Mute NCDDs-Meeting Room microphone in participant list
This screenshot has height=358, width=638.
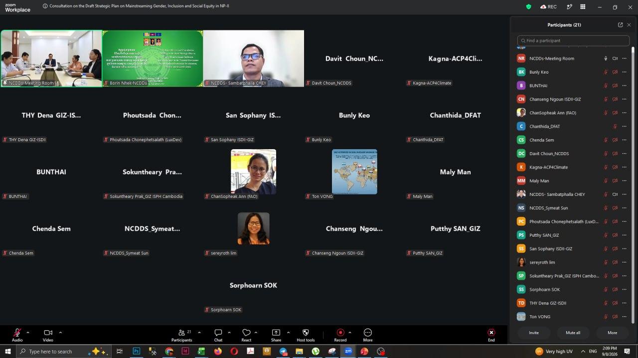click(606, 59)
